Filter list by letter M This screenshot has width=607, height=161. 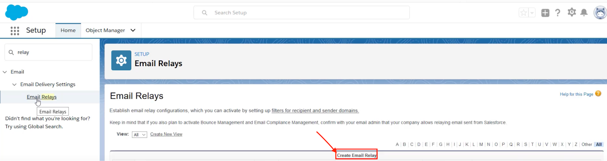click(481, 144)
